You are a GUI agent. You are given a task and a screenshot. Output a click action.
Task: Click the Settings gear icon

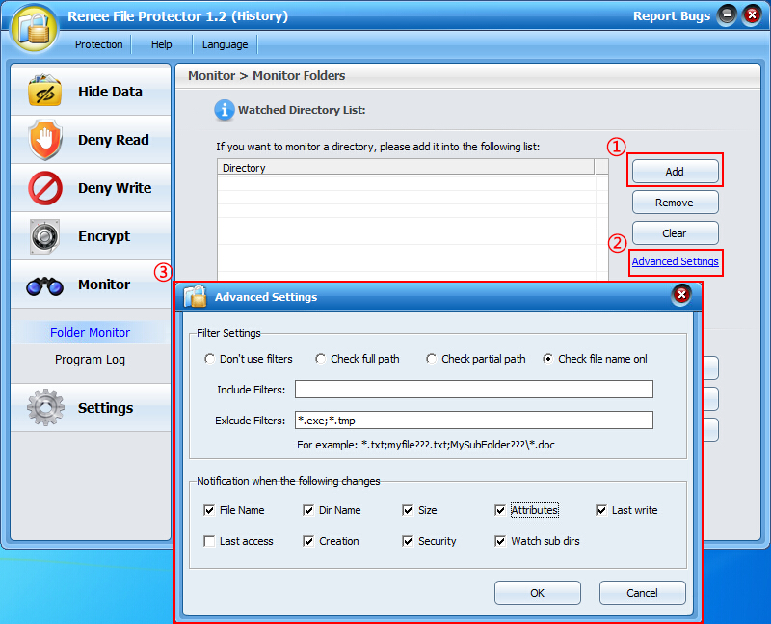(x=45, y=408)
